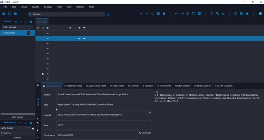Open the Related articles tab
Screen dimensions: 264x140
pyautogui.click(x=182, y=86)
